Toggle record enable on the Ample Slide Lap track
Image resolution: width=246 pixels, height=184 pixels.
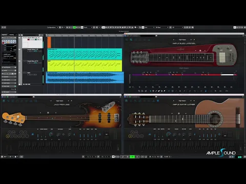pos(29,39)
